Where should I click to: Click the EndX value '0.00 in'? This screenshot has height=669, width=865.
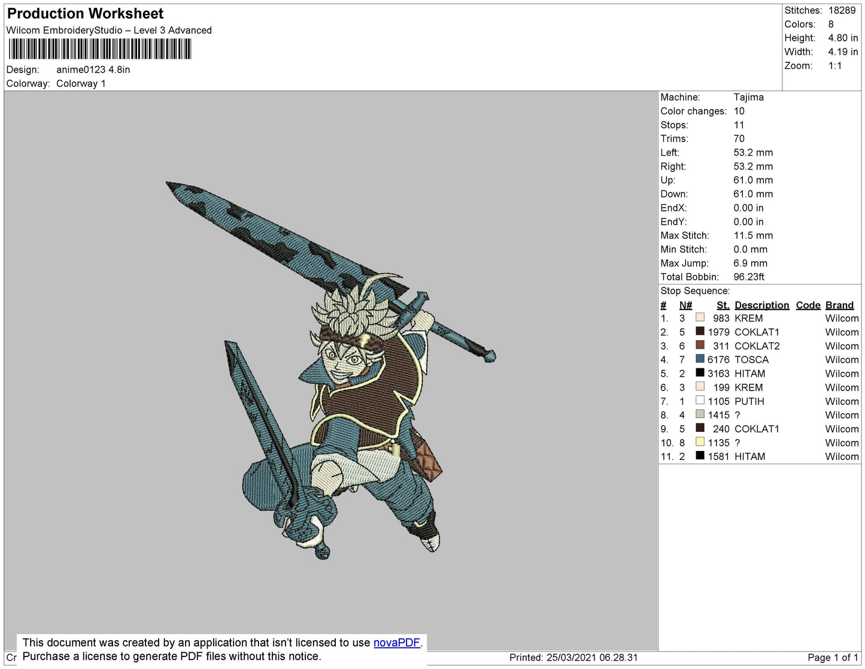click(748, 208)
